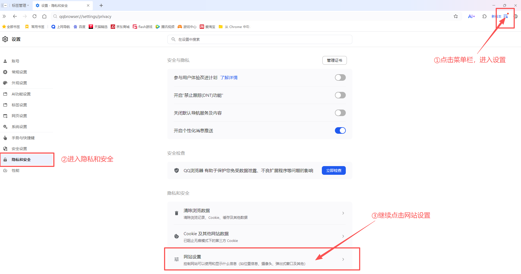Image resolution: width=521 pixels, height=274 pixels.
Task: Open the 常用书签 bookmark folder
Action: 35,27
